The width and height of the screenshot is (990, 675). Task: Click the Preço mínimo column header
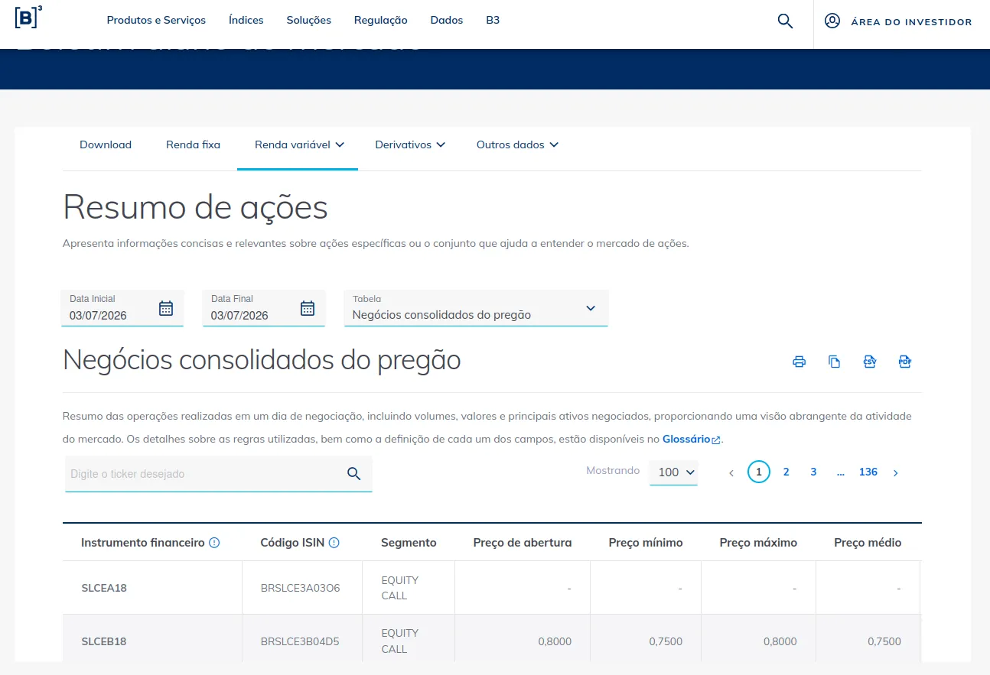(x=646, y=543)
